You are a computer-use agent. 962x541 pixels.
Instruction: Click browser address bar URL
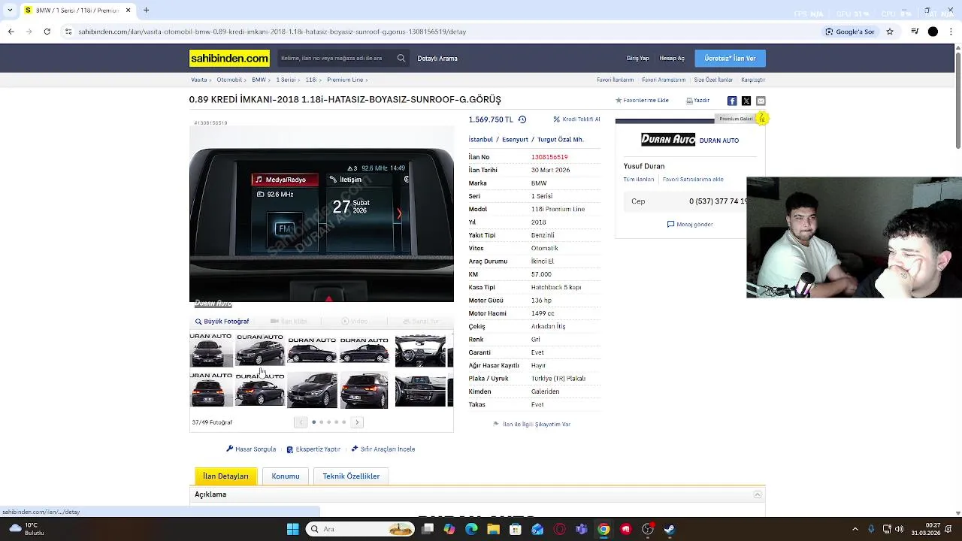tap(272, 32)
